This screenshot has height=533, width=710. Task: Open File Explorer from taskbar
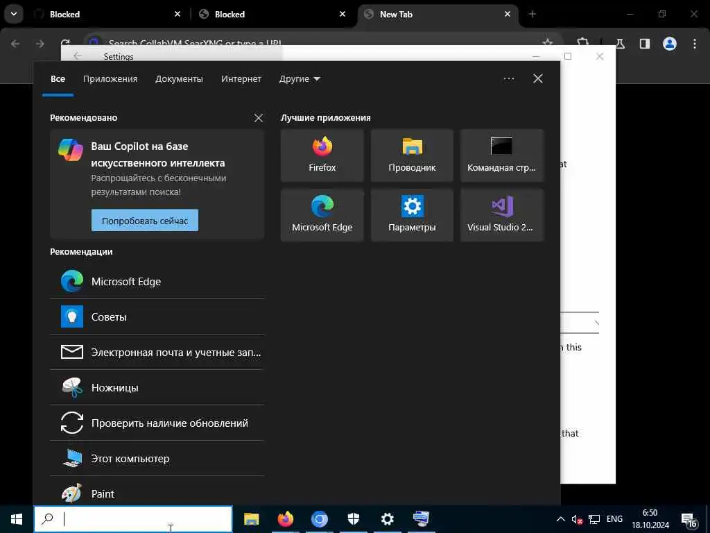251,519
